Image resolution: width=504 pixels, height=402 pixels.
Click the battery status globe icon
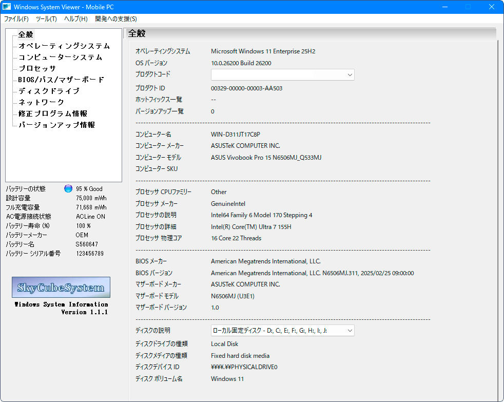(x=68, y=188)
